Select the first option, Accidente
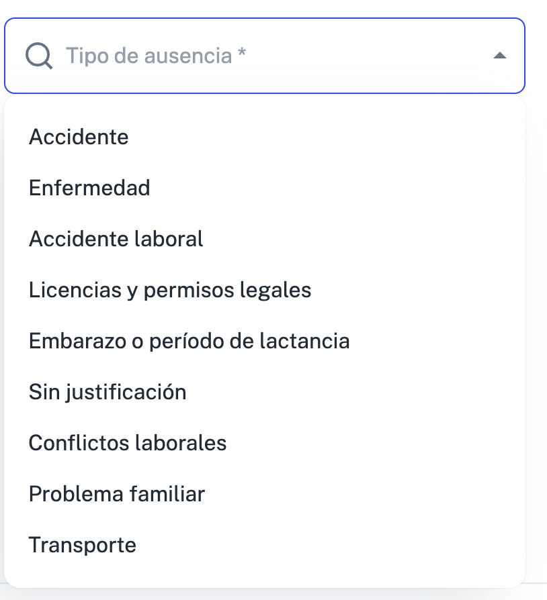This screenshot has width=547, height=600. [264, 137]
